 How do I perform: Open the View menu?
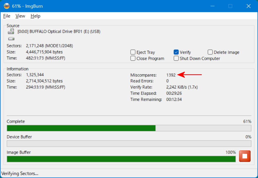tap(20, 16)
